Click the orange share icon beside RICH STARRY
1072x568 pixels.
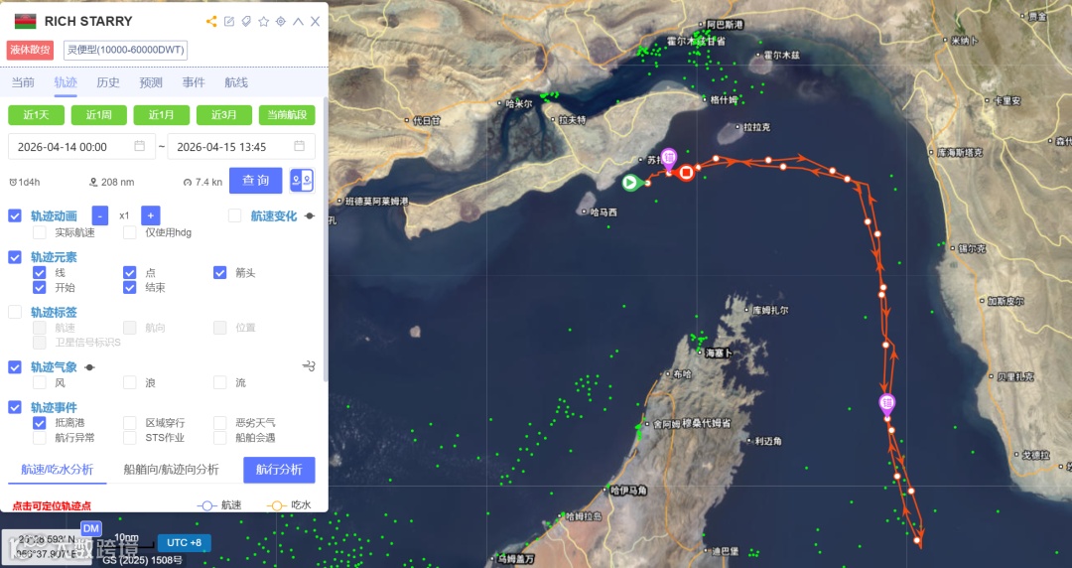pos(211,22)
